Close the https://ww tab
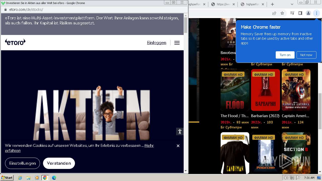Image resolution: width=322 pixels, height=181 pixels. pos(233,4)
